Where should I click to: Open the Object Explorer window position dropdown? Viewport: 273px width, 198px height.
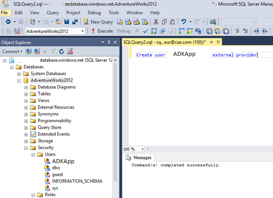103,42
